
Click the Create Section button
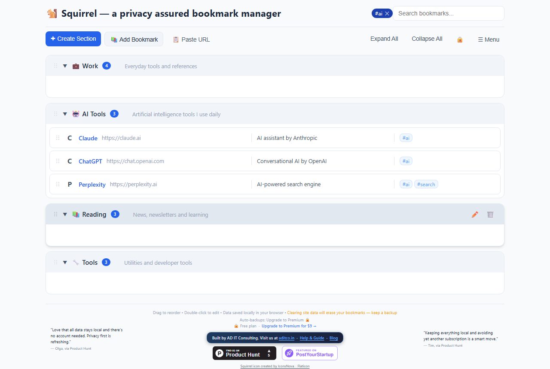(73, 39)
